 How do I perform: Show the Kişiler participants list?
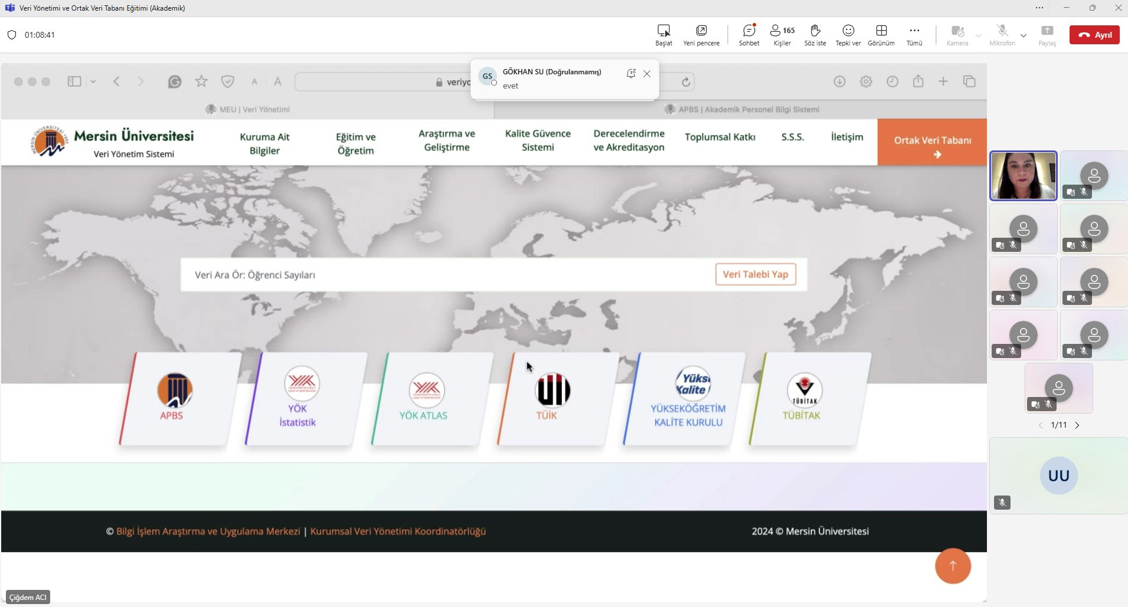point(782,35)
